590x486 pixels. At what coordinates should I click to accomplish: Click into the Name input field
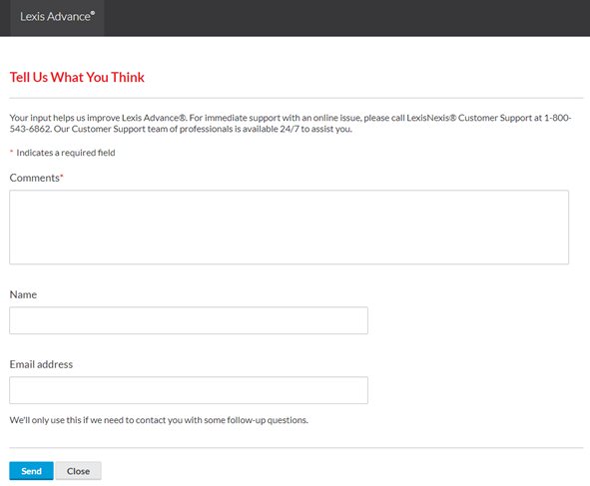189,320
